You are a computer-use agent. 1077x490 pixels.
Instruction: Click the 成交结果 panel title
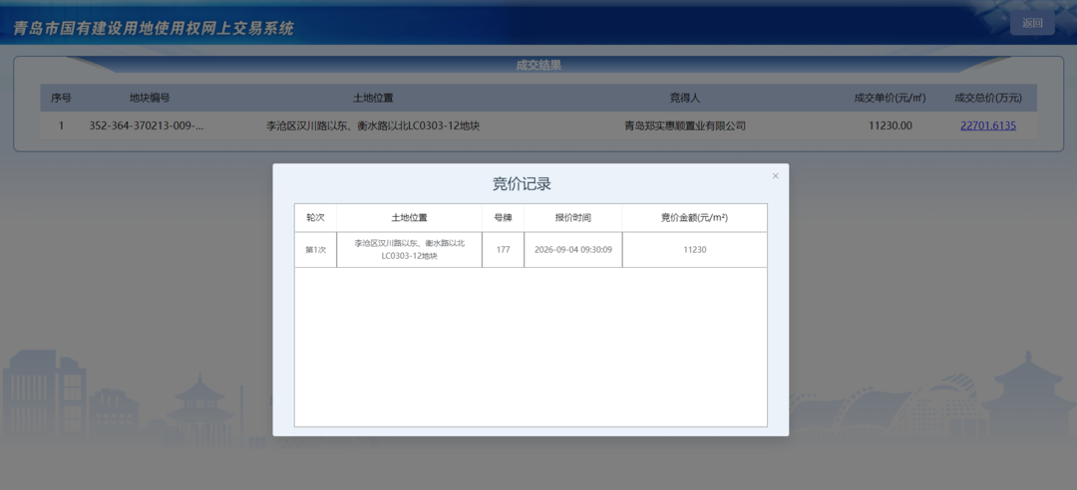[x=538, y=65]
